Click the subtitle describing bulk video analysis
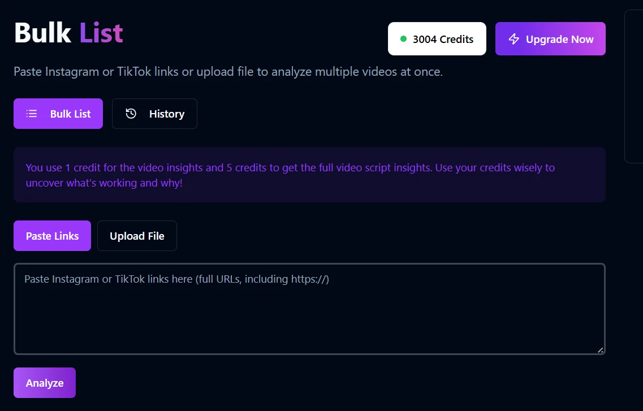Viewport: 643px width, 411px height. (x=228, y=71)
